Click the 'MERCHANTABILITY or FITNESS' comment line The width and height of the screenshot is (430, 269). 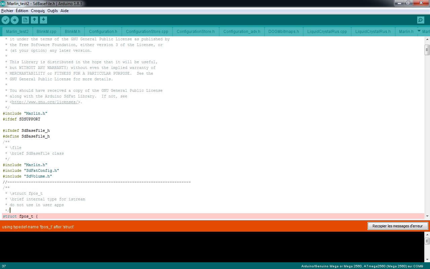pyautogui.click(x=79, y=73)
